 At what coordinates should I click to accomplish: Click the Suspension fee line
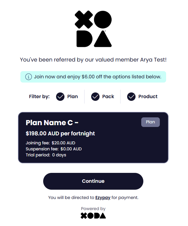(x=54, y=149)
